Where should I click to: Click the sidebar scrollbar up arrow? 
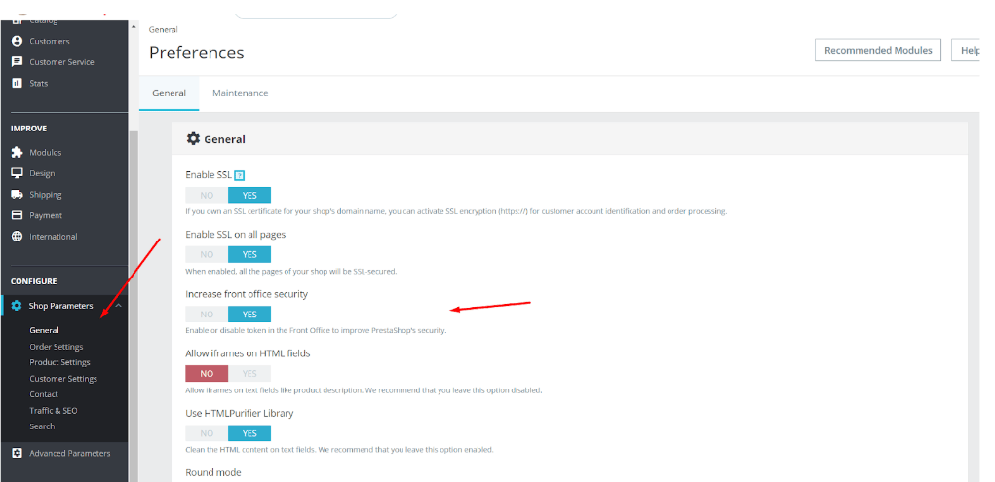point(134,26)
